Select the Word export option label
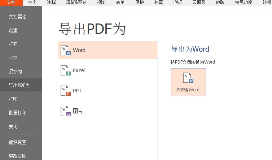 click(79, 50)
